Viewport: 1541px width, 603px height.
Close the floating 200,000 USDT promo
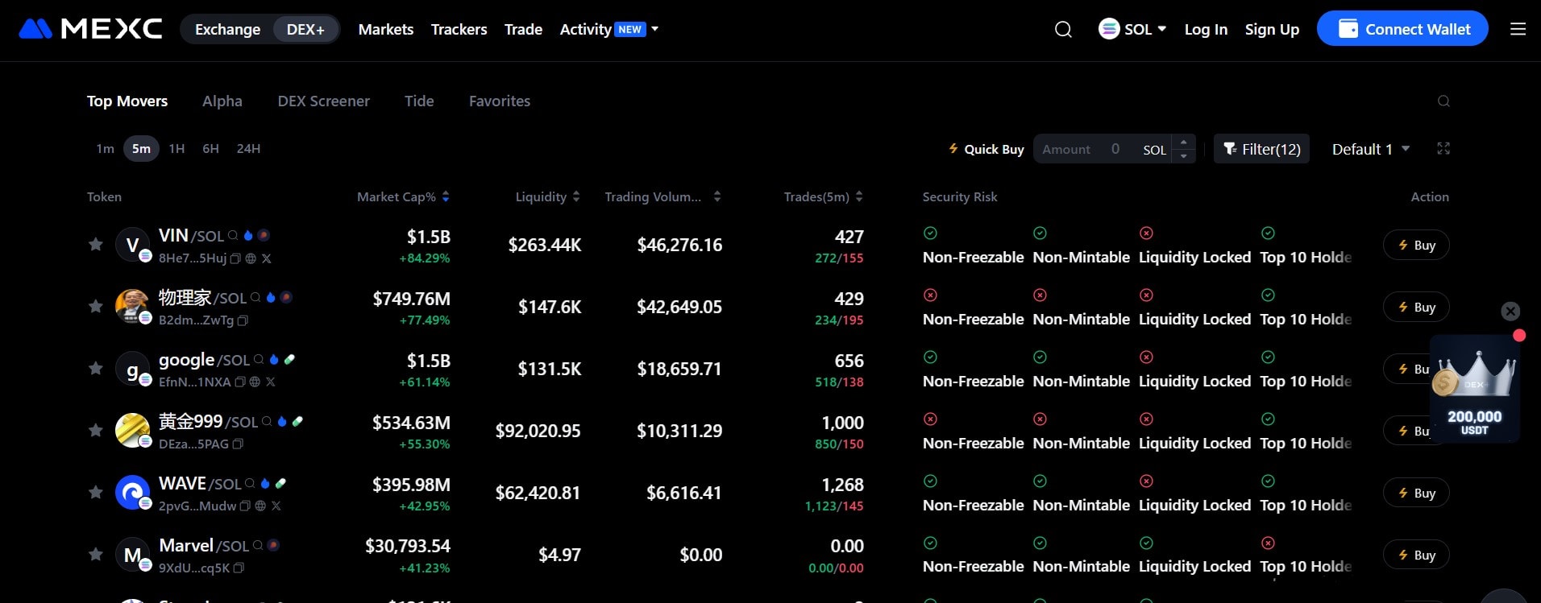(x=1510, y=312)
